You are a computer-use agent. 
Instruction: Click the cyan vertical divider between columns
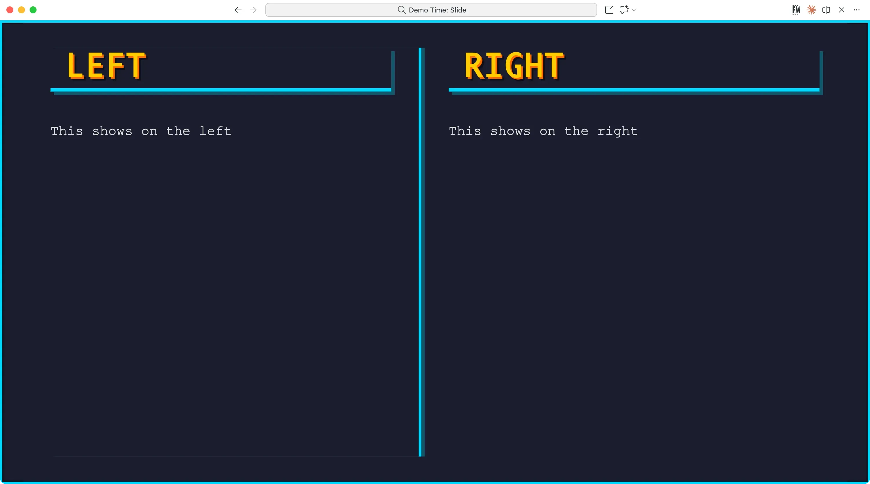(420, 252)
